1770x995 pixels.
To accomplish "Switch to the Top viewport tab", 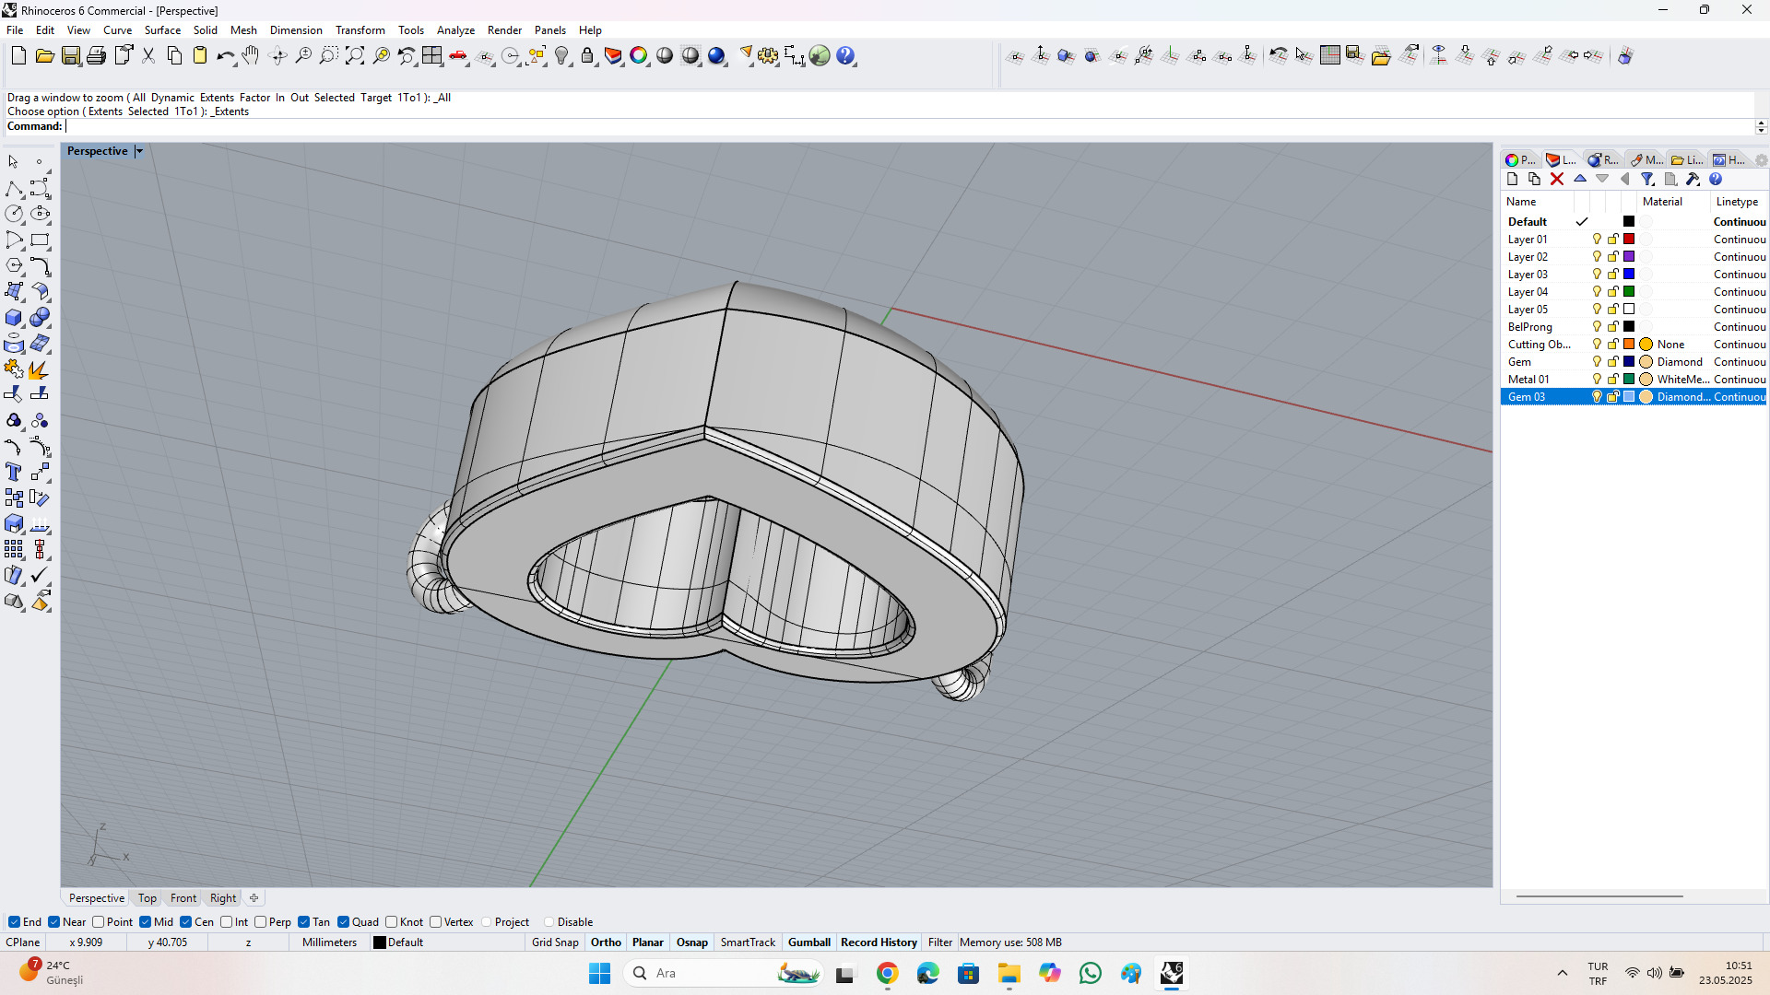I will pos(147,898).
